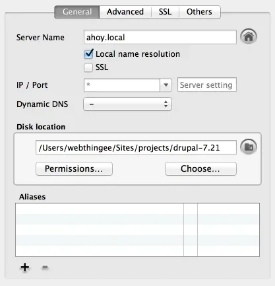The width and height of the screenshot is (275, 286).
Task: Disable Local name resolution checkbox
Action: 88,54
